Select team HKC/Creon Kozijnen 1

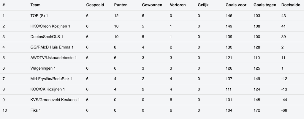[x=50, y=26]
